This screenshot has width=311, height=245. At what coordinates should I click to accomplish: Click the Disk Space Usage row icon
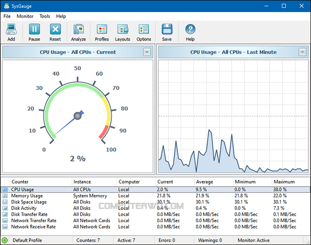[x=5, y=202]
